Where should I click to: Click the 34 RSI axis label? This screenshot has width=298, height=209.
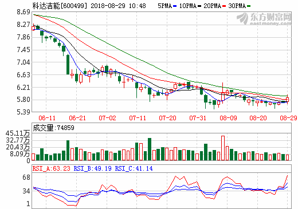[26, 191]
